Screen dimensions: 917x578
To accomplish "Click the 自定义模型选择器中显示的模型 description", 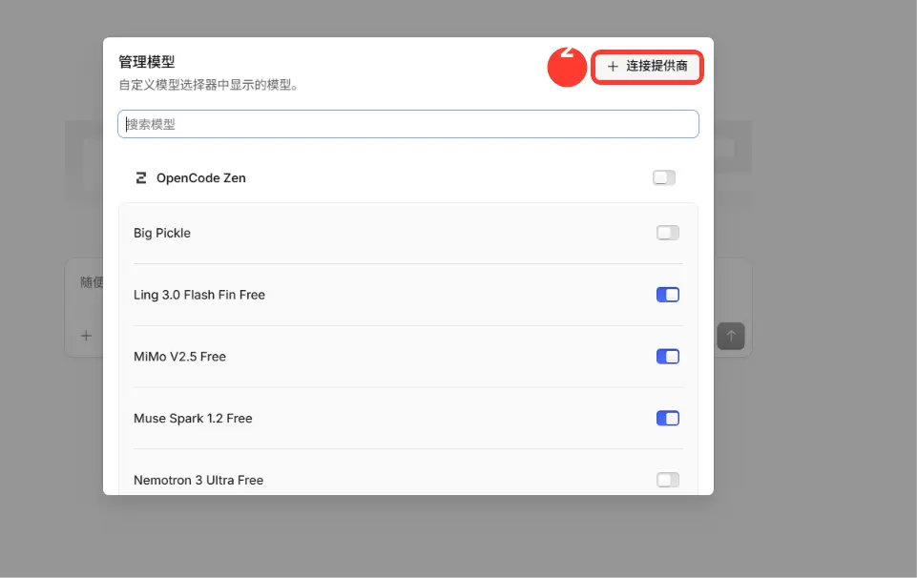I will coord(209,85).
